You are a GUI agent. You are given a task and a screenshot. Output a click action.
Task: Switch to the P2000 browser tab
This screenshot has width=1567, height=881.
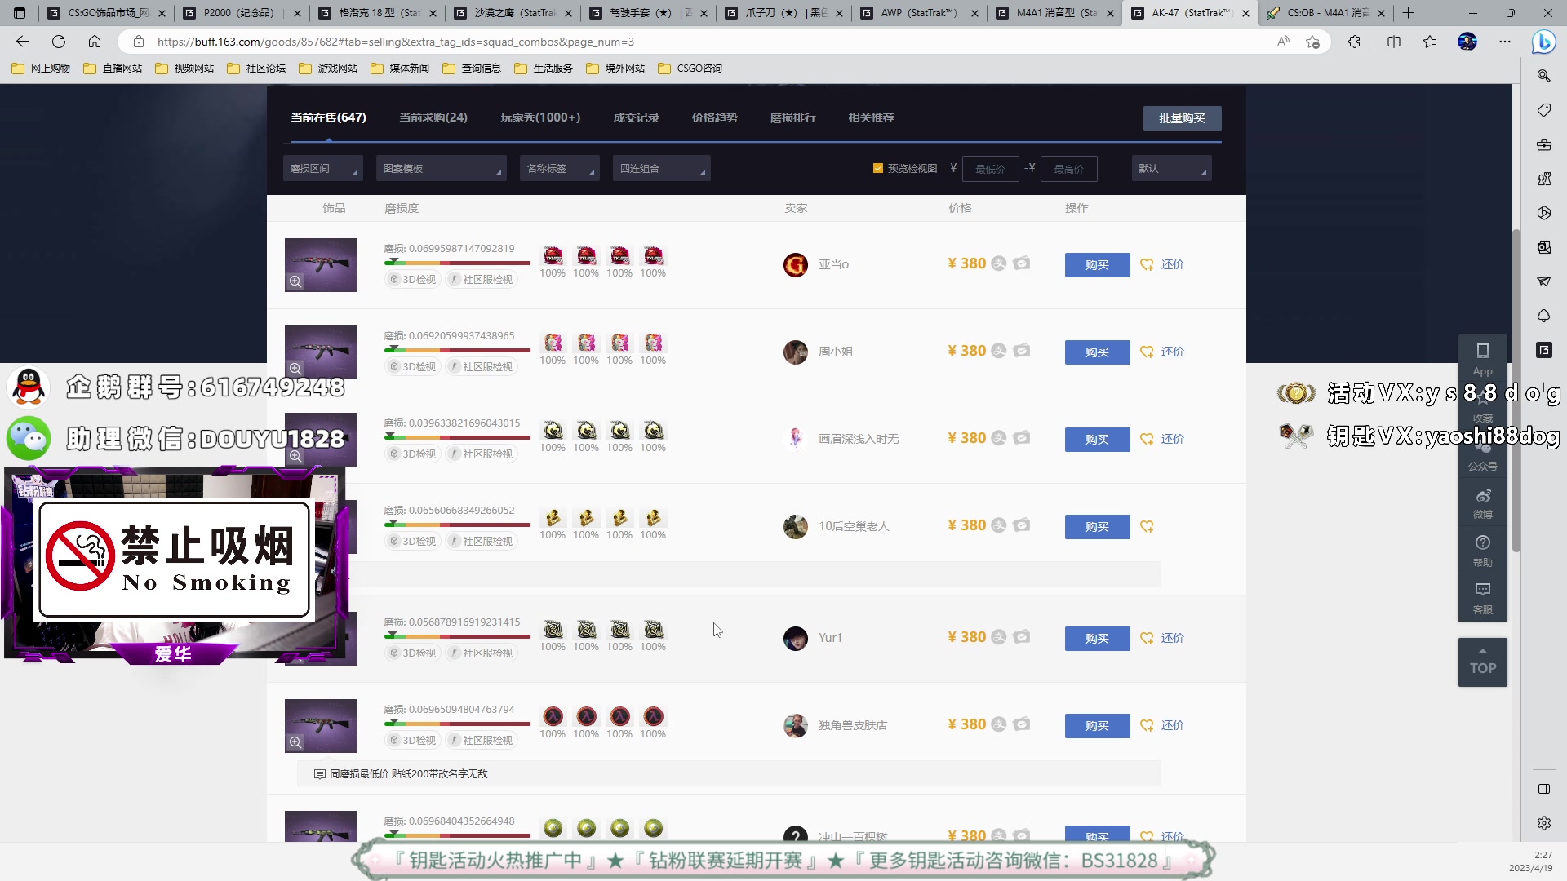tap(242, 13)
